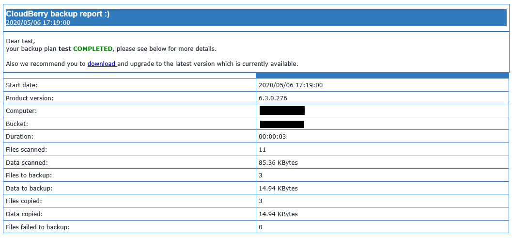This screenshot has width=512, height=238.
Task: Click the Files failed to backup value 0
Action: pos(261,227)
